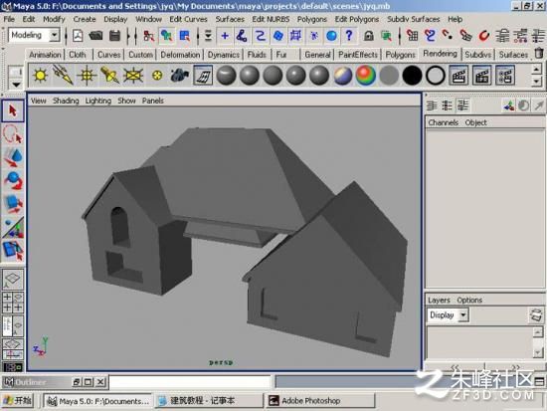Click the camera icon on Rendering shelf

coord(180,75)
